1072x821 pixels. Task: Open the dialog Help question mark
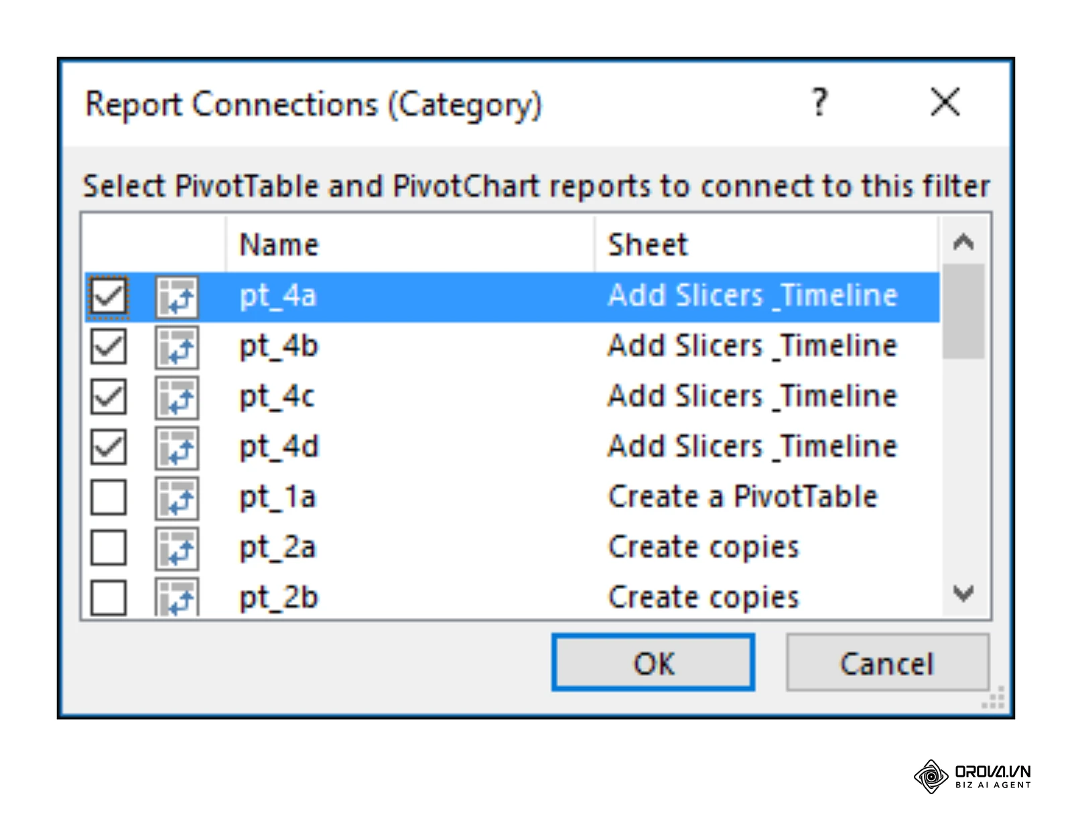820,103
